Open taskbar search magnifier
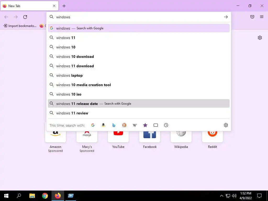Image resolution: width=268 pixels, height=201 pixels. (19, 196)
